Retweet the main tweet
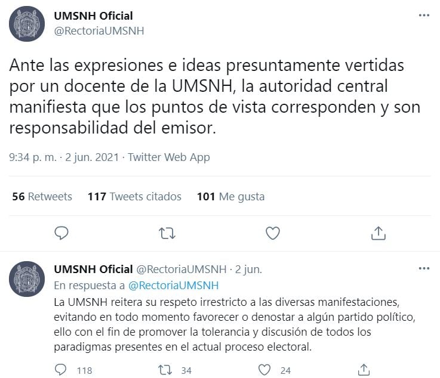Screen dimensions: 440x378 (167, 233)
